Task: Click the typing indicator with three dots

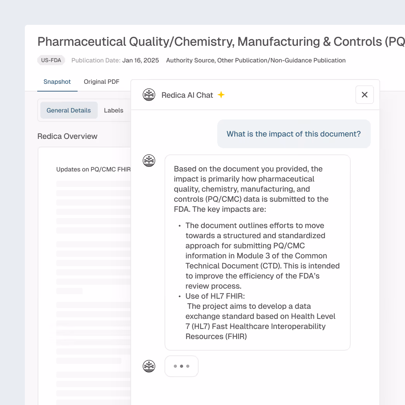Action: (x=181, y=365)
